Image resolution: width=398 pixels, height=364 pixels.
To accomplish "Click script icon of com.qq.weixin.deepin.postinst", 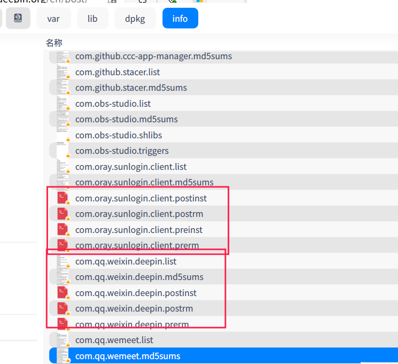I will 63,293.
